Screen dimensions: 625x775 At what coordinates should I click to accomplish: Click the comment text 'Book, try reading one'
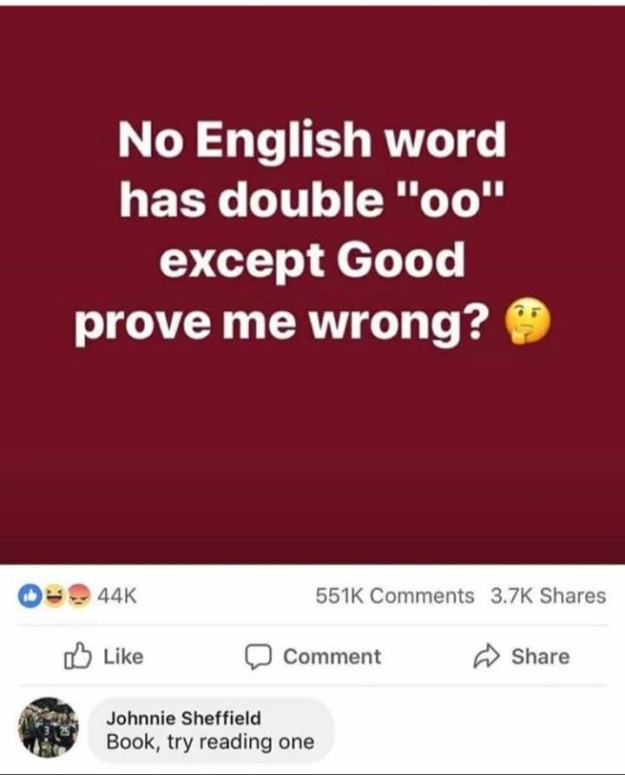(x=210, y=742)
